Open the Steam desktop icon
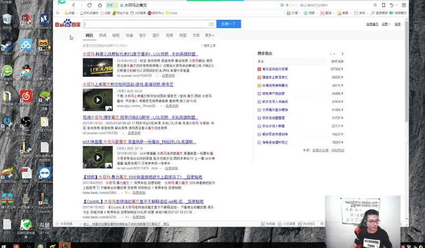The height and width of the screenshot is (248, 425). coord(7,48)
